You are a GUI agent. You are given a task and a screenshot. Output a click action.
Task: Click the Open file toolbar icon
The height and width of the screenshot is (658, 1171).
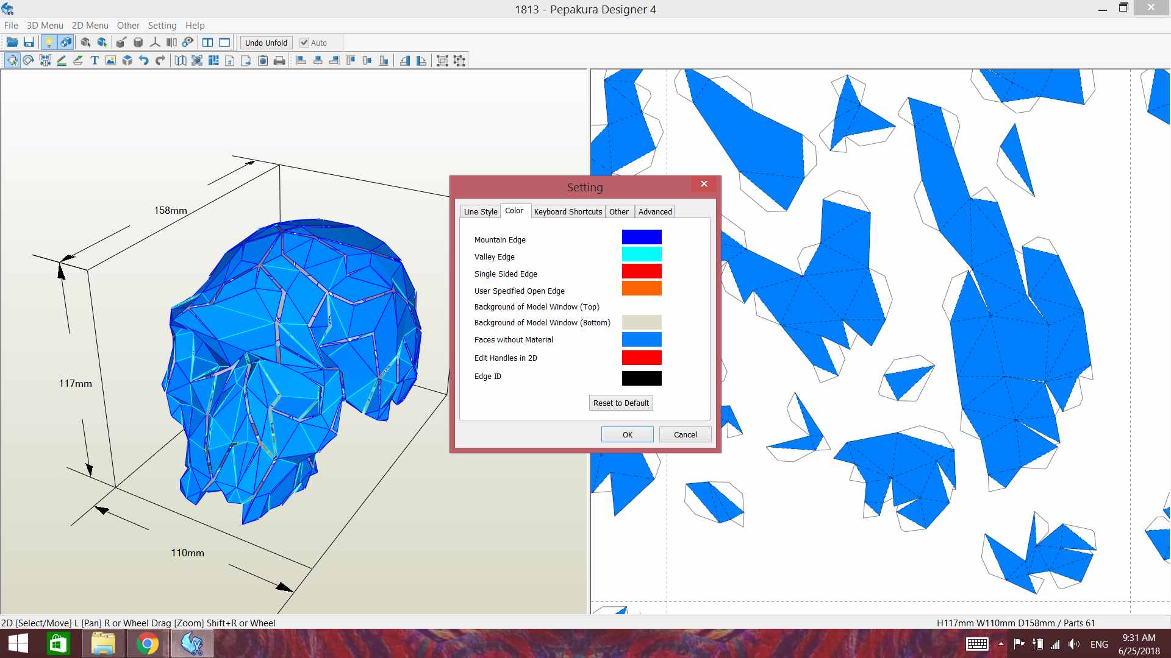pyautogui.click(x=12, y=43)
